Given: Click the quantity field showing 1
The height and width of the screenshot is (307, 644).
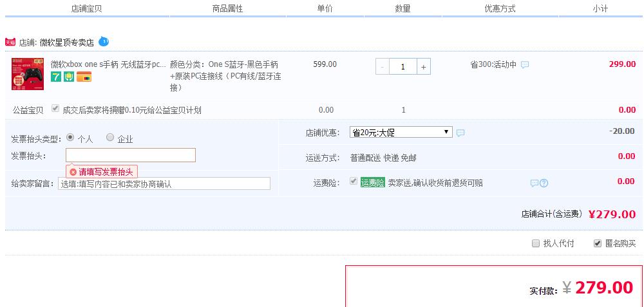Looking at the screenshot, I should point(403,66).
